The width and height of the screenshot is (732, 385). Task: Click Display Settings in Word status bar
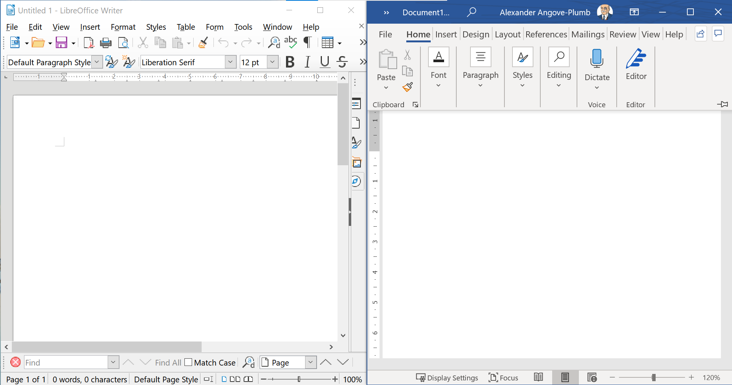(x=447, y=378)
